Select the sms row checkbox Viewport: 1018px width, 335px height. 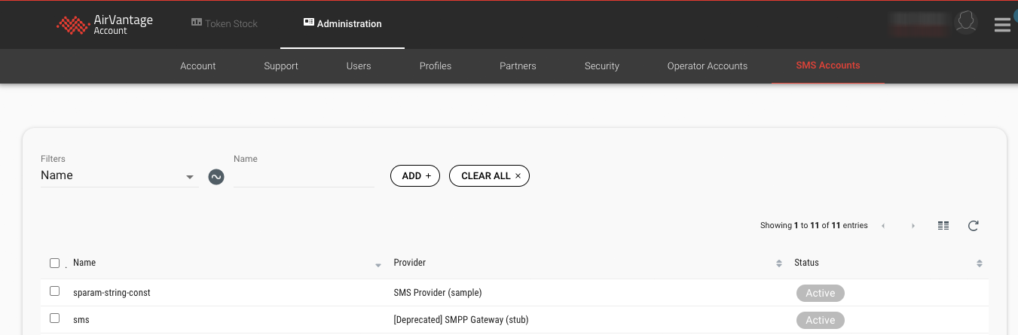(54, 318)
